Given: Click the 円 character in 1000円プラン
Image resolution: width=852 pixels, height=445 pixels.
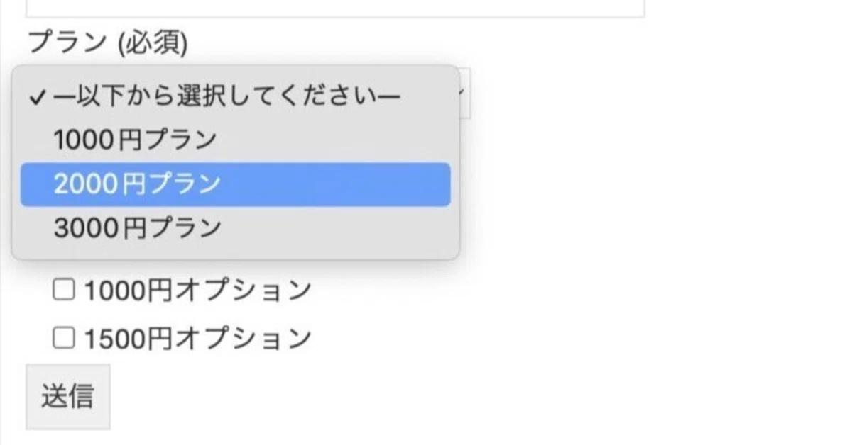Looking at the screenshot, I should point(132,140).
